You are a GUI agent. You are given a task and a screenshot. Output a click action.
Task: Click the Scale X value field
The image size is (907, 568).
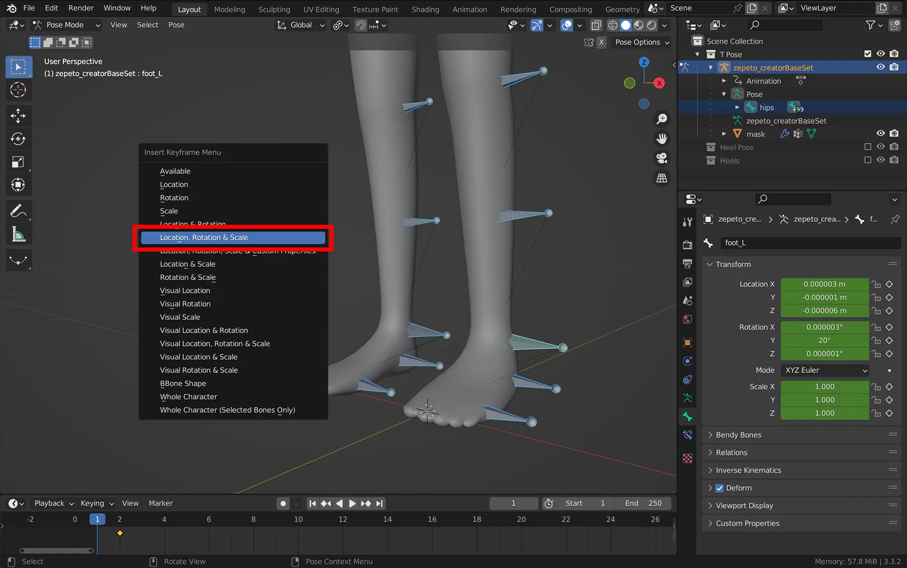coord(825,387)
